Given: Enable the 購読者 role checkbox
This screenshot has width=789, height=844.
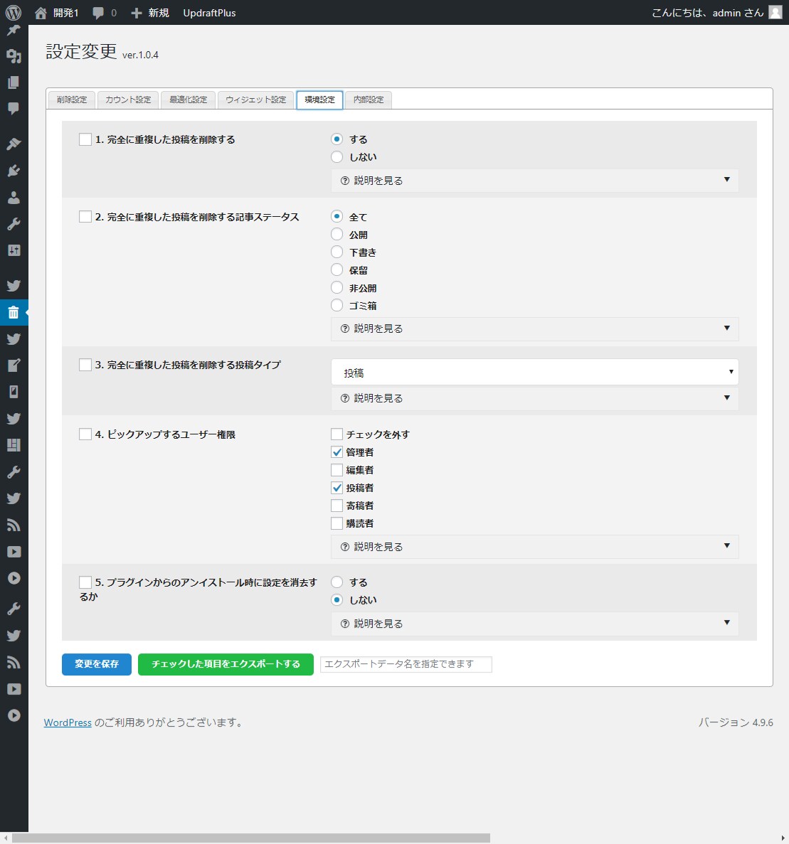Looking at the screenshot, I should point(337,523).
